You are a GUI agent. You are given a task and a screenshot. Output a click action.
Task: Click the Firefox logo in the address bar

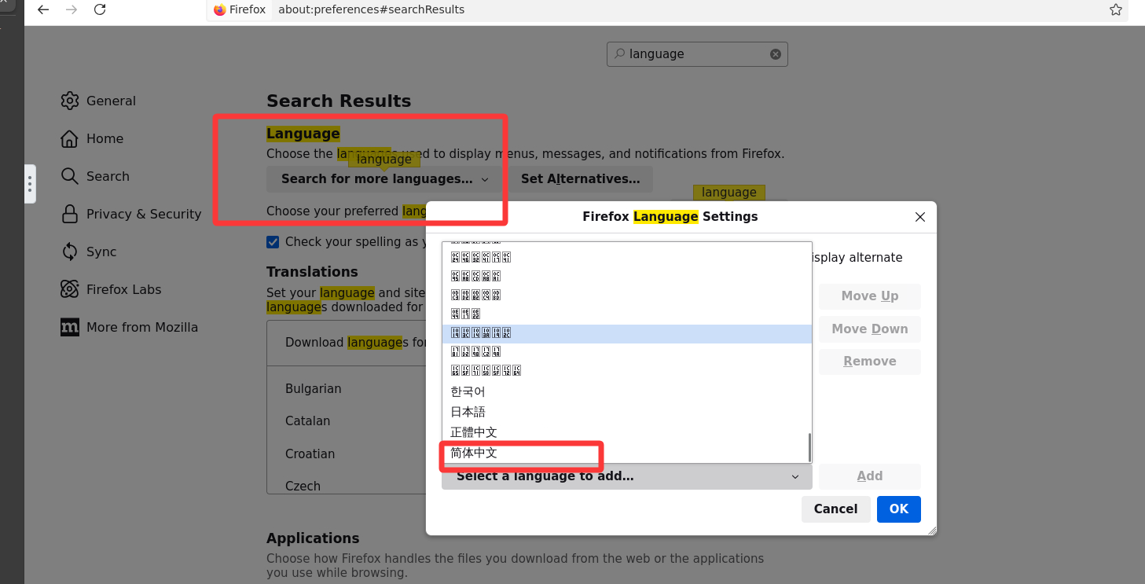coord(220,9)
